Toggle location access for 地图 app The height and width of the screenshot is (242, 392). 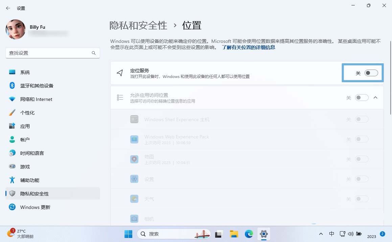(362, 159)
